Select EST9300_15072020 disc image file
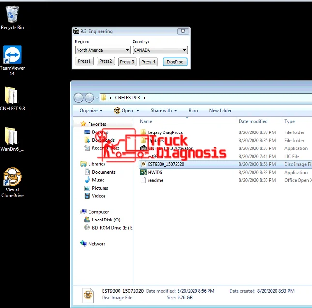The height and width of the screenshot is (308, 312). (166, 164)
